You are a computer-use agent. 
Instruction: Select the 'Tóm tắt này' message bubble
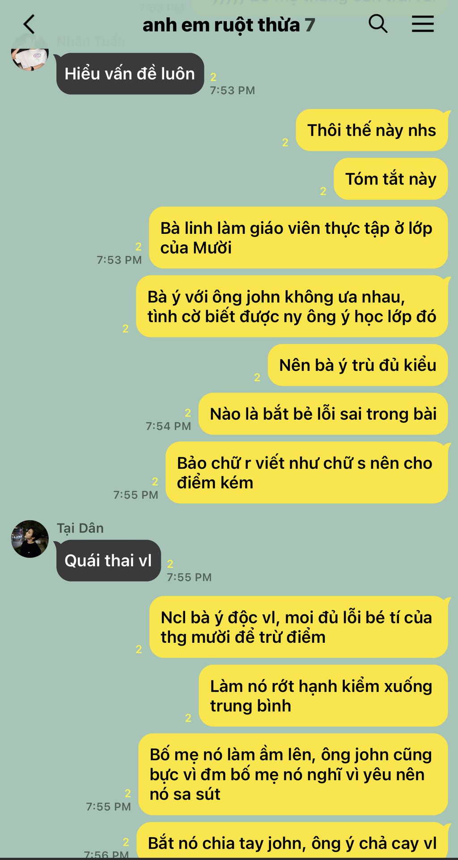[391, 179]
